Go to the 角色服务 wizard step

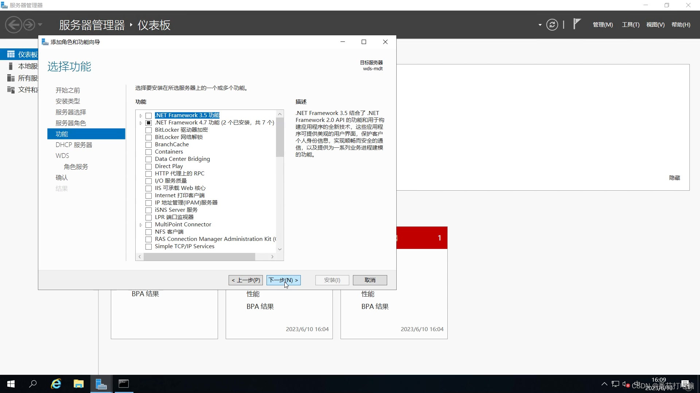(76, 167)
